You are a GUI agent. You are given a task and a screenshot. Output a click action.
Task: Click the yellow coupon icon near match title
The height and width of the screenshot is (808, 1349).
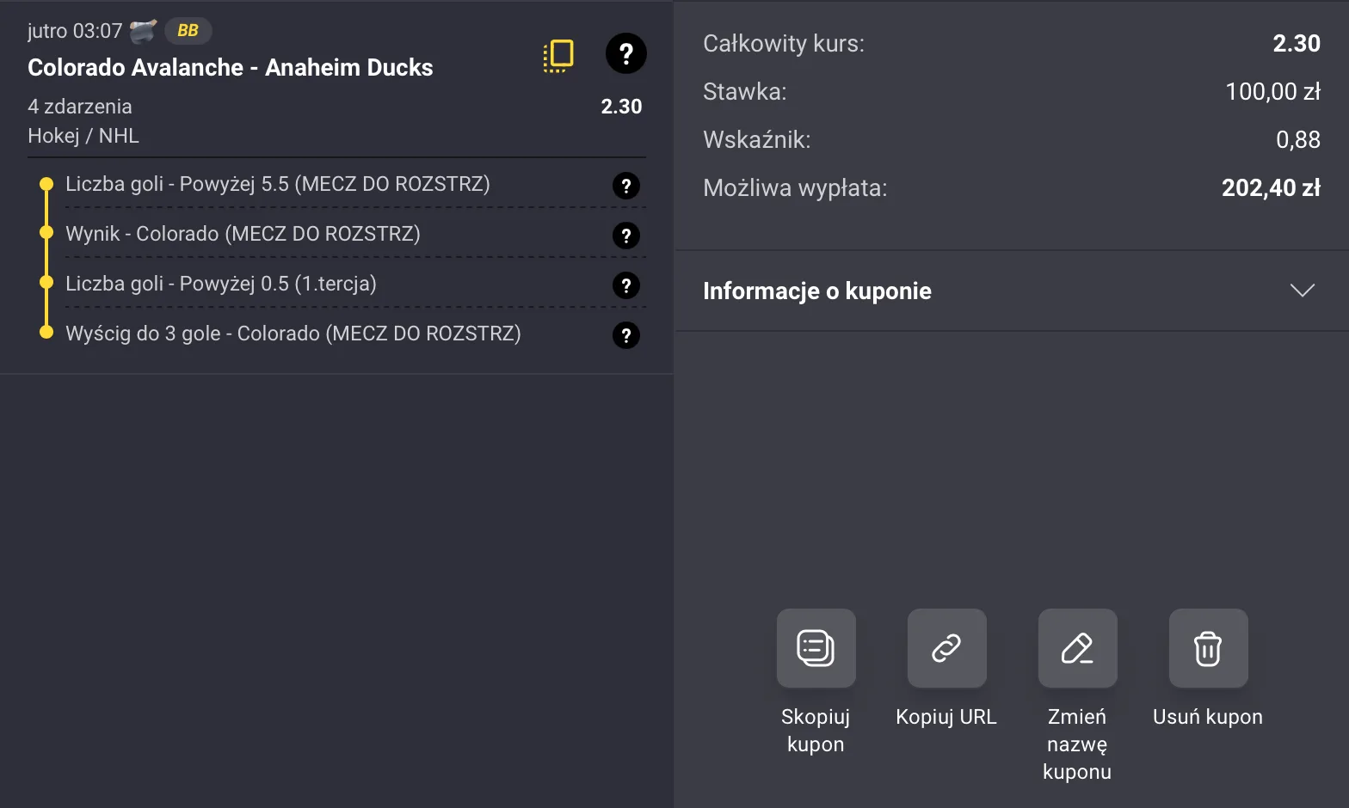pos(557,54)
